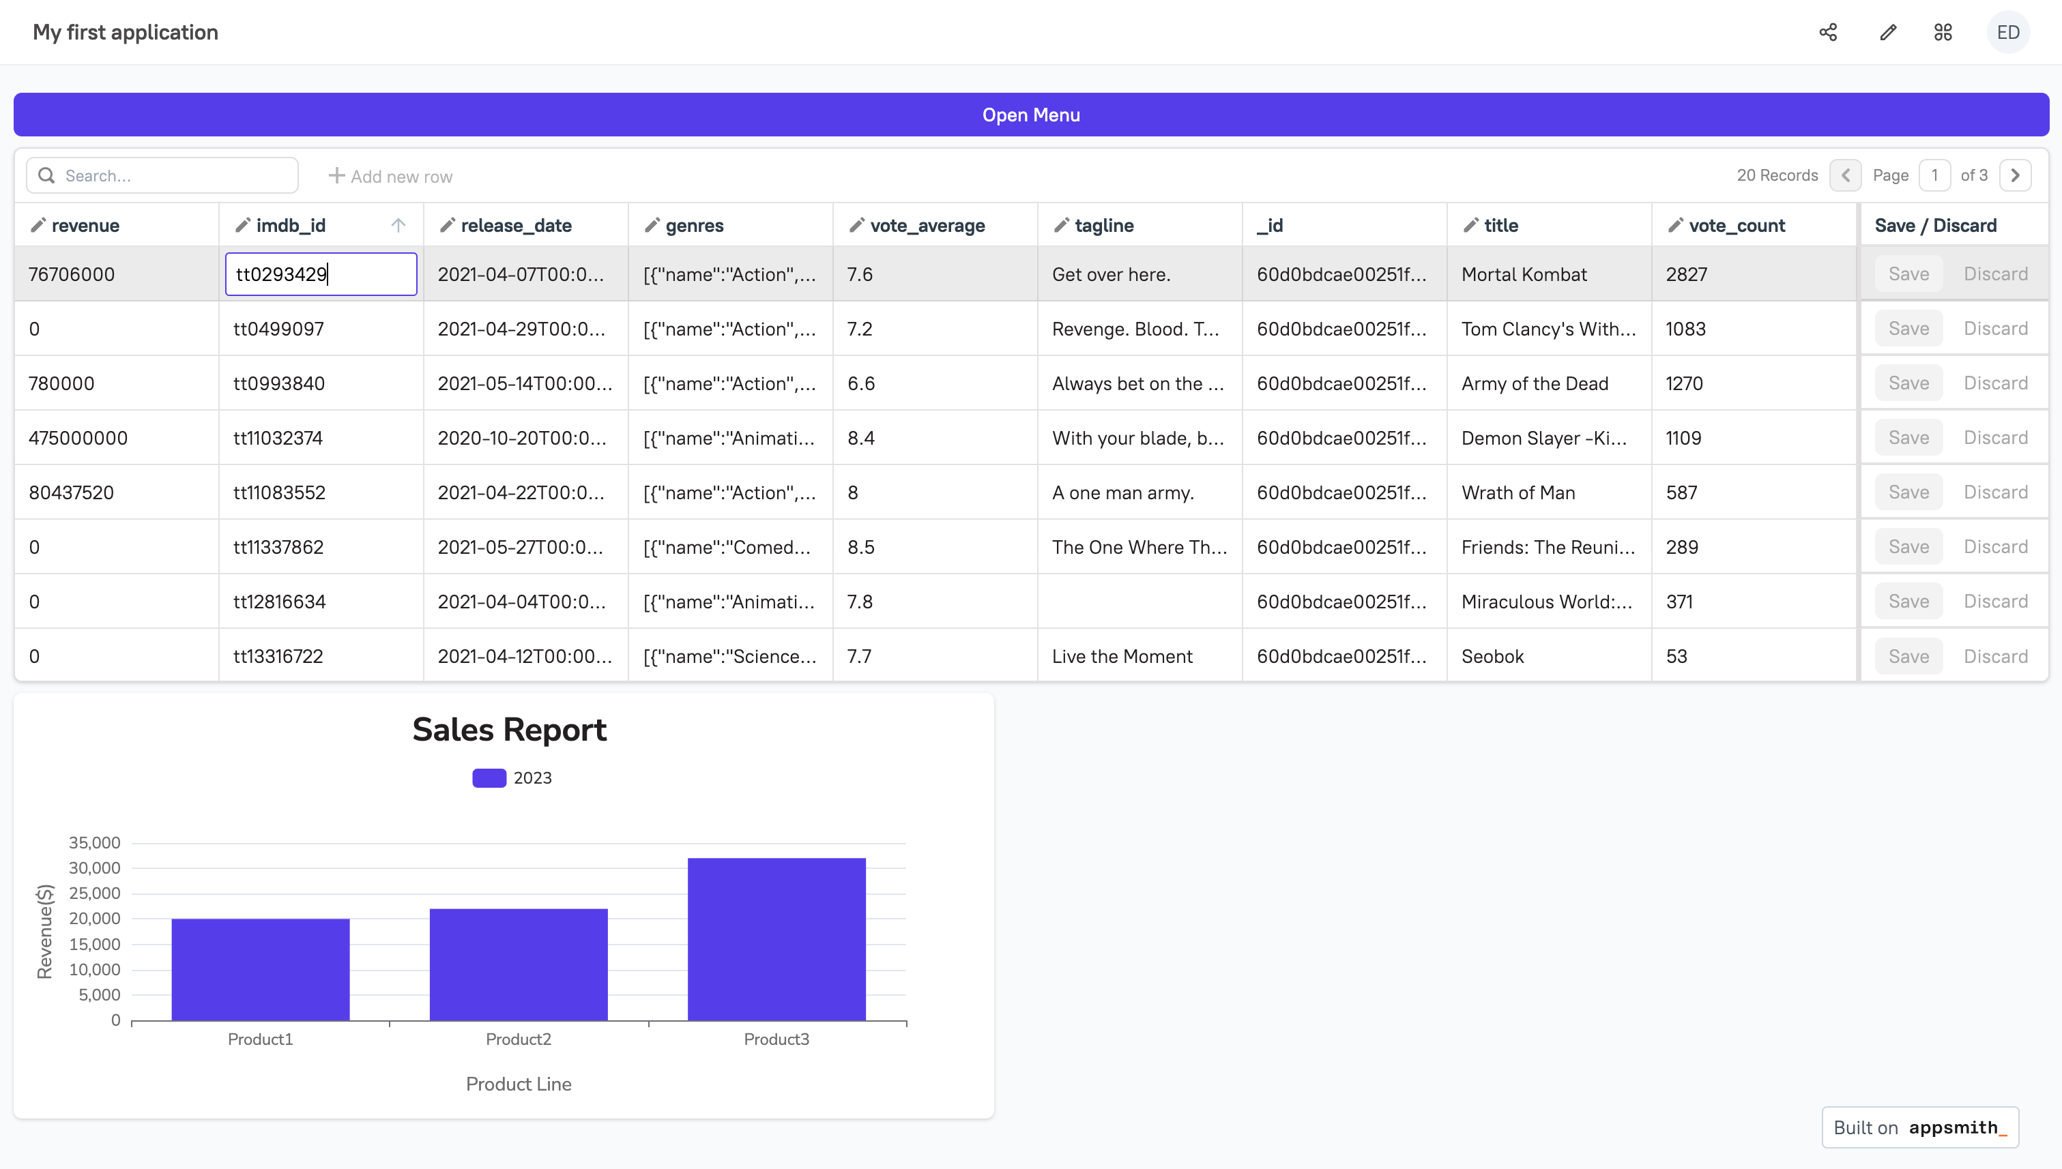Open the ED user profile avatar
Viewport: 2062px width, 1169px height.
click(x=2007, y=32)
